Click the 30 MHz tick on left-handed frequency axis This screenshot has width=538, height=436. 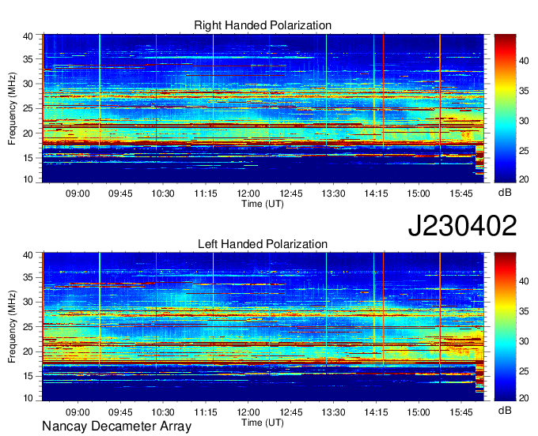28,302
